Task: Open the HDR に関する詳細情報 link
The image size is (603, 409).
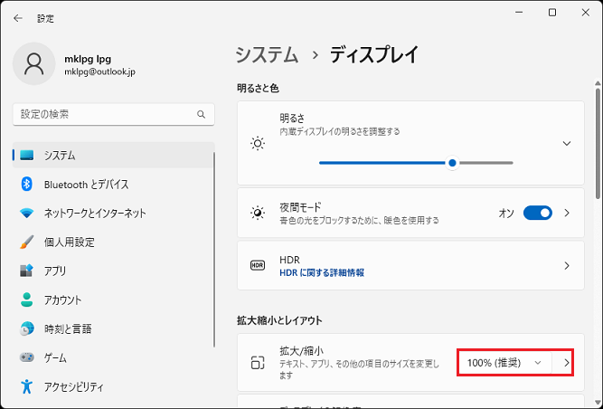Action: (x=322, y=272)
